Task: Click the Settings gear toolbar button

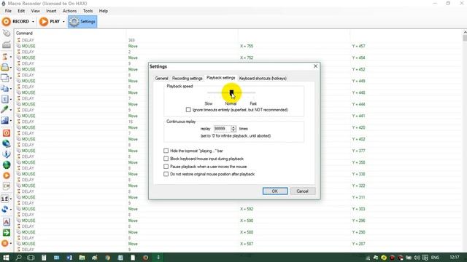Action: [82, 22]
